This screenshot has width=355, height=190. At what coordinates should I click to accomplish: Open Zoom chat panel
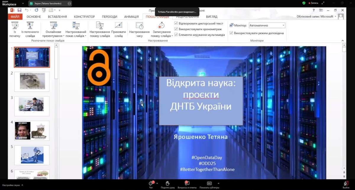(x=151, y=184)
